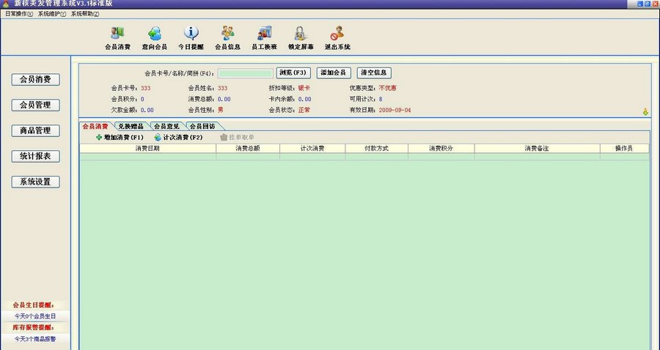Open 系统维护 menu
This screenshot has height=350, width=660.
pos(52,14)
